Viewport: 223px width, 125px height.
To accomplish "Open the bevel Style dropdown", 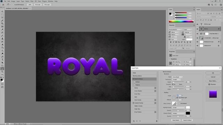I will click(x=177, y=77).
